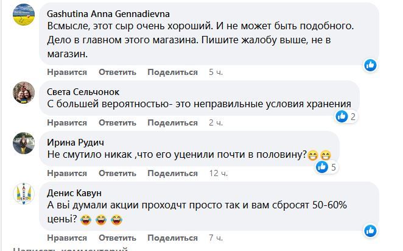Like Gashutina's comment via Нравится
The width and height of the screenshot is (403, 251).
tap(67, 72)
